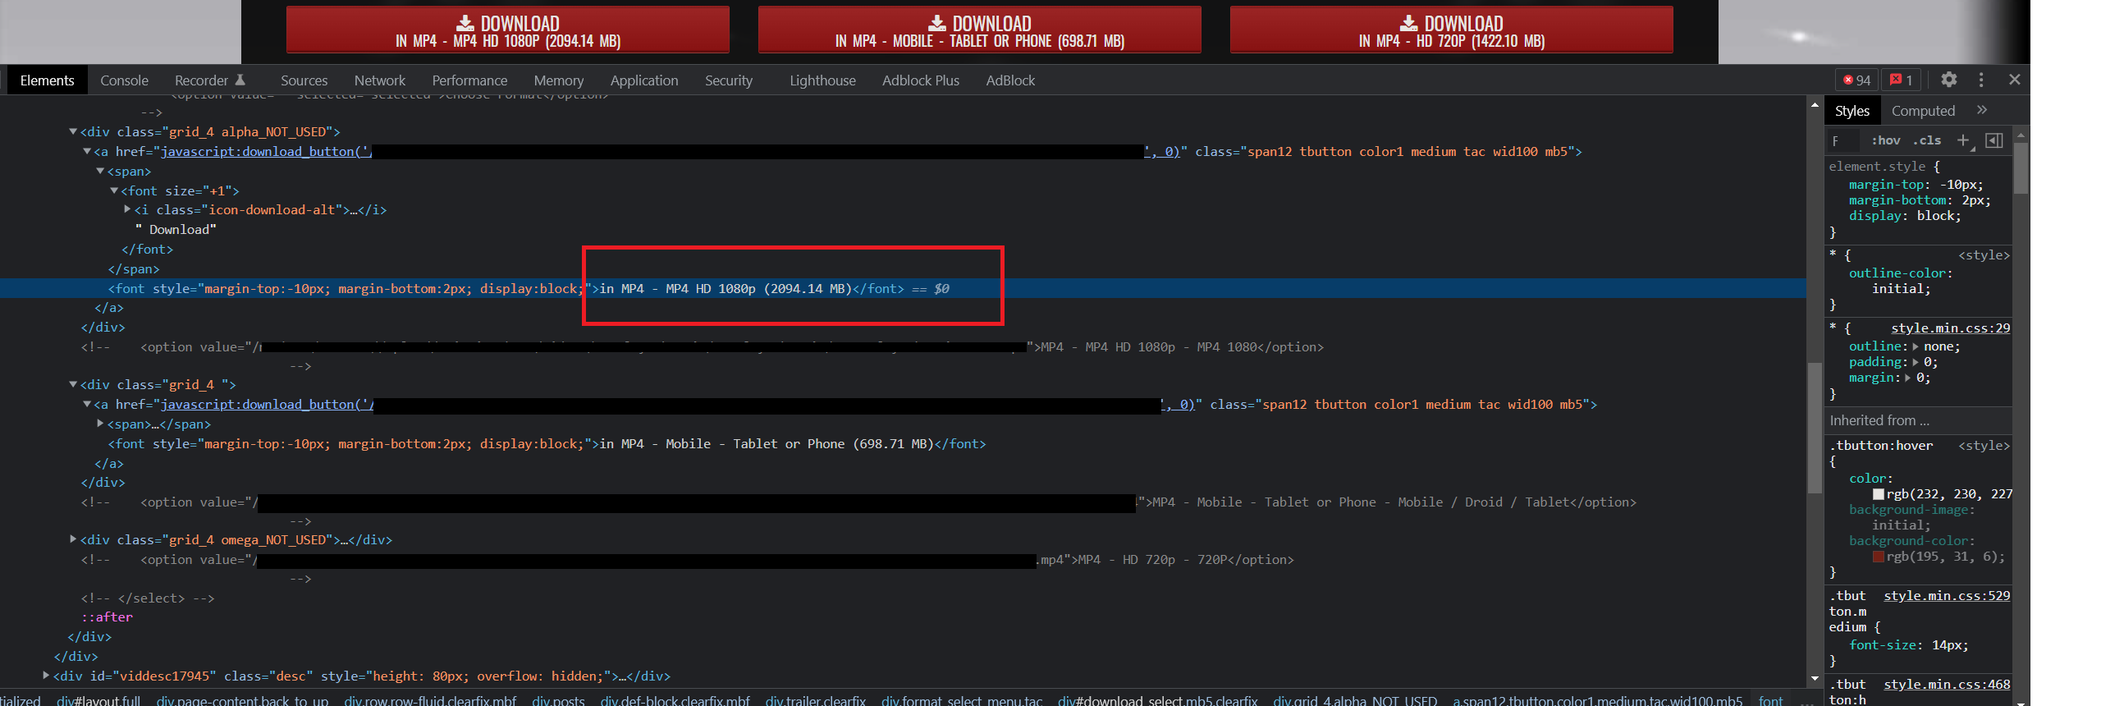Click scroll-up arrow of Styles pane

pyautogui.click(x=2021, y=135)
